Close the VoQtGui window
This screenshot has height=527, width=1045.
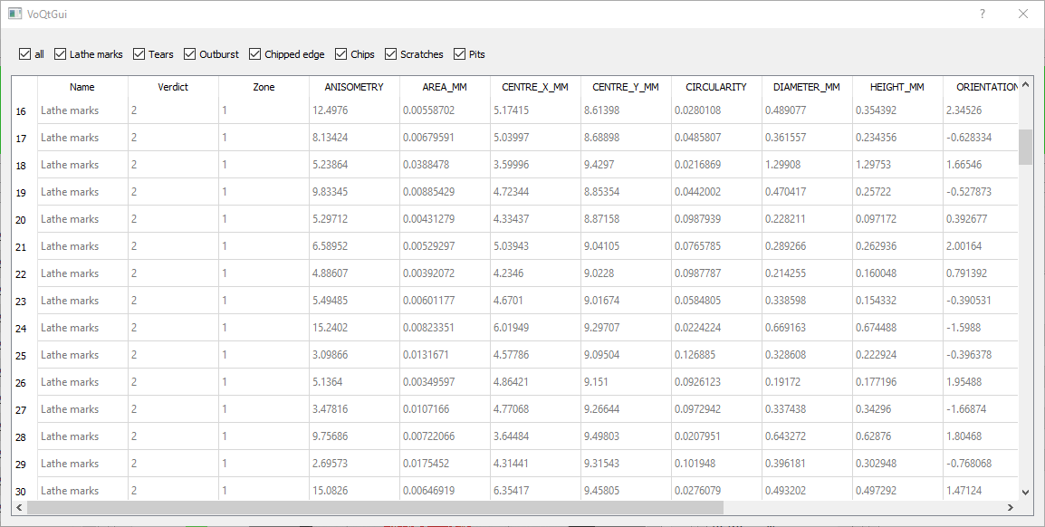(1023, 14)
